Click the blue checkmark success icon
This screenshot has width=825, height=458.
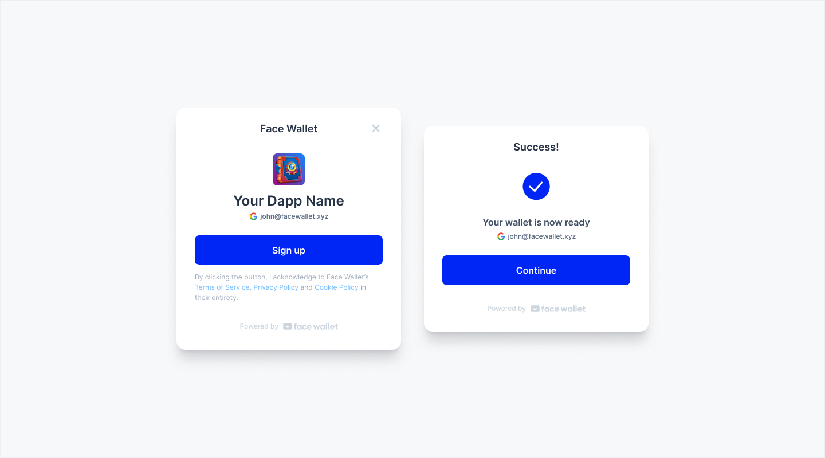536,187
